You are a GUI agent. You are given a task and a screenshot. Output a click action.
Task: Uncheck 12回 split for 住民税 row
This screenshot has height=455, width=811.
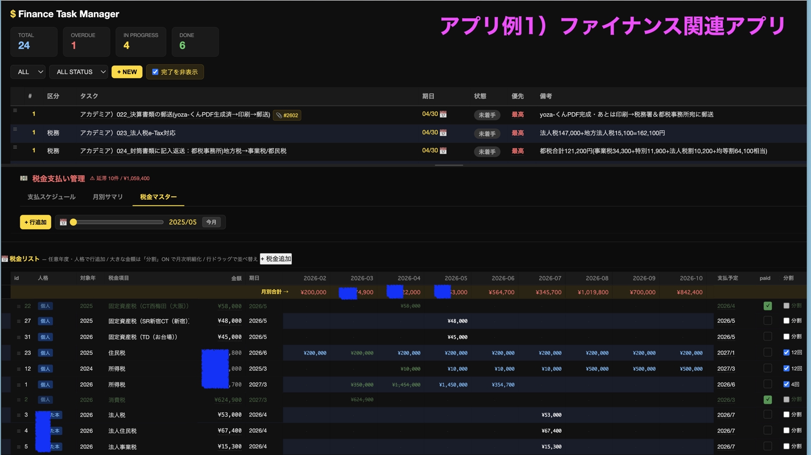point(786,353)
